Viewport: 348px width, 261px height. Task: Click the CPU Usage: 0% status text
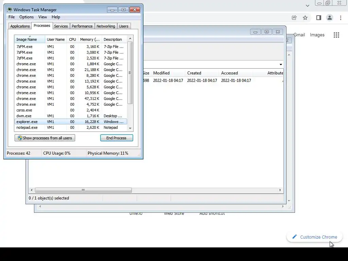[x=57, y=153]
